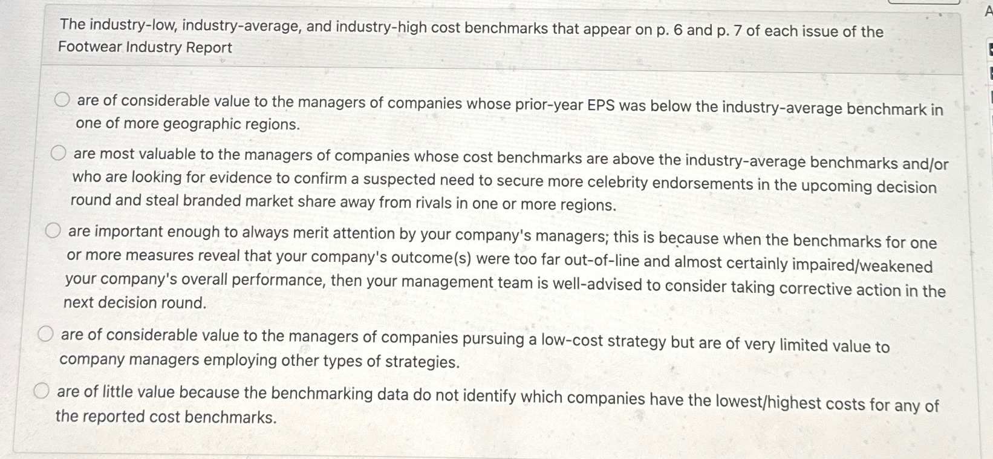Click the partially visible element below the 'A' label
993x459 pixels.
[990, 46]
